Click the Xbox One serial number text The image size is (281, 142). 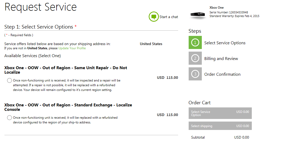[x=229, y=12]
